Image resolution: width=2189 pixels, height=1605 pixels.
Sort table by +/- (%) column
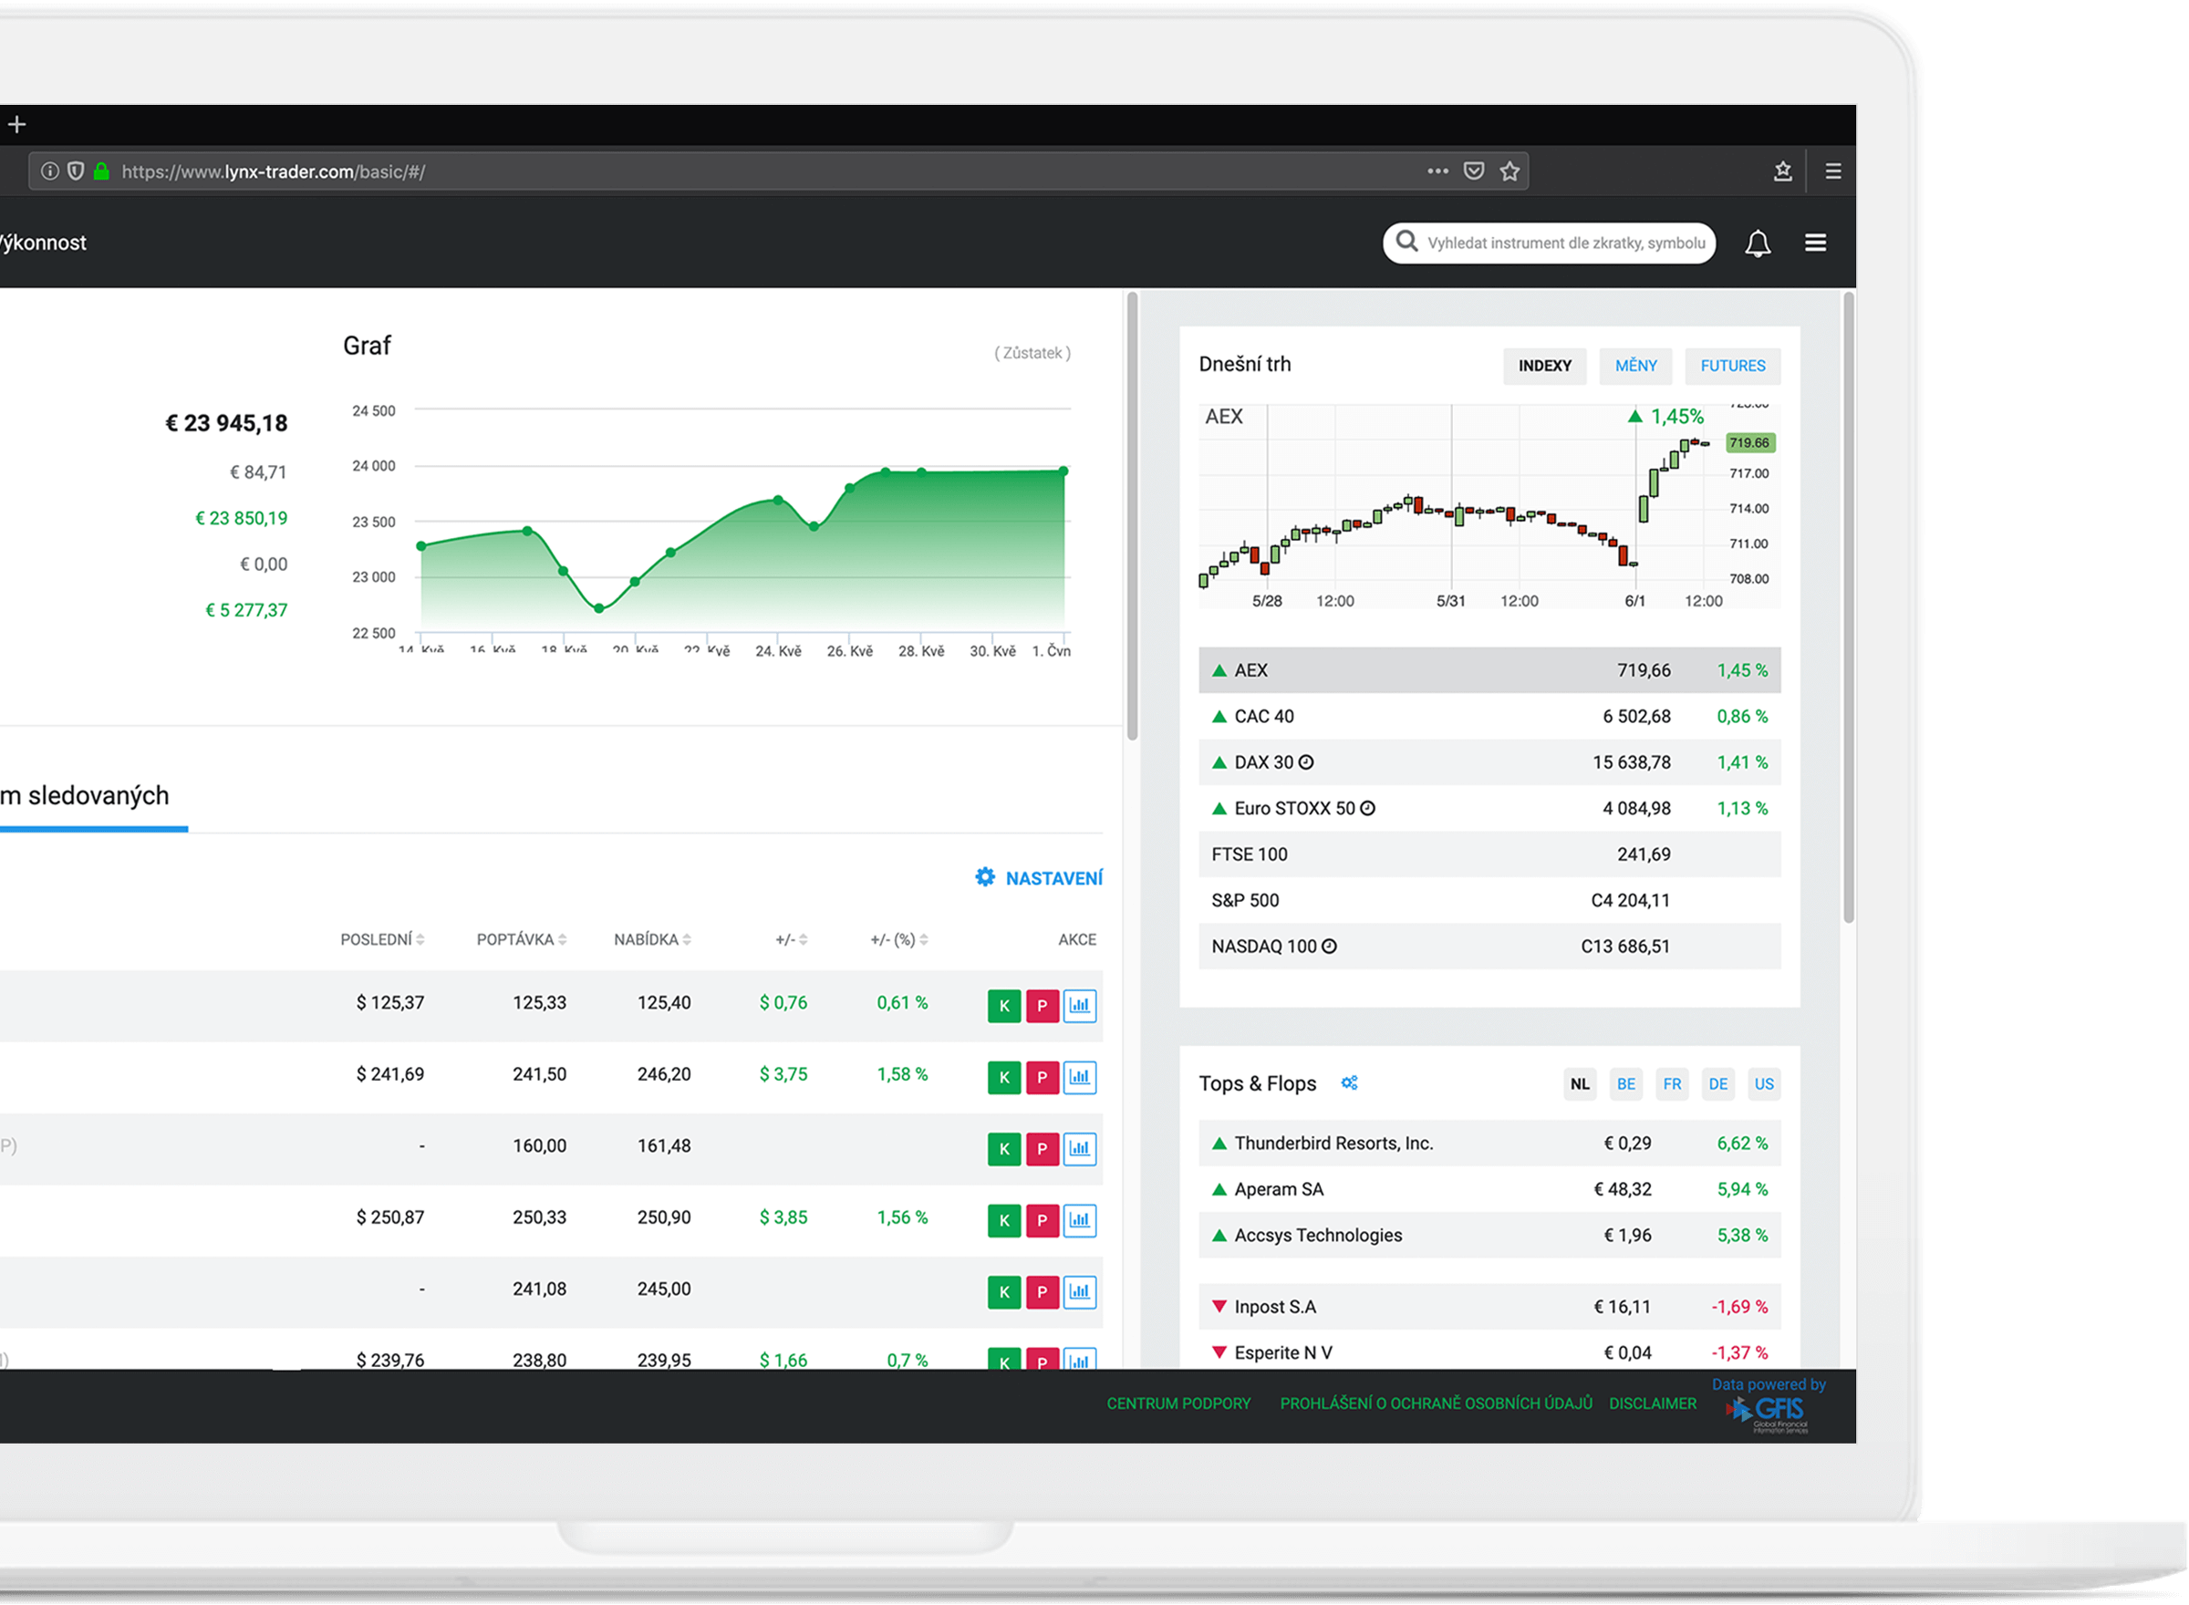pos(898,939)
